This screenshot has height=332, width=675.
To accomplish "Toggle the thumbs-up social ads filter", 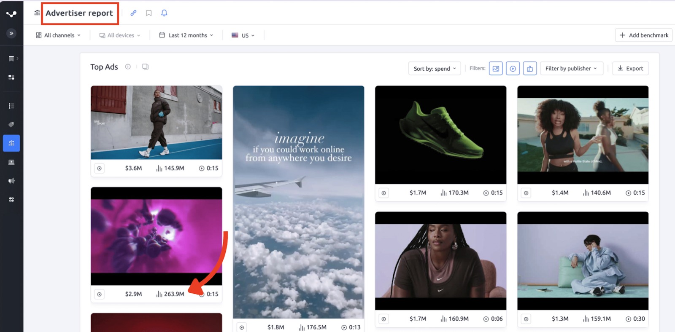I will pos(530,68).
